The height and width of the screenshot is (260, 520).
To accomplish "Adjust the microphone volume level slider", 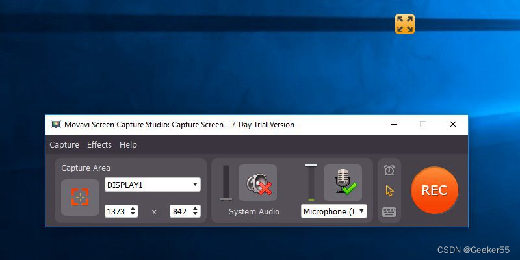I will [311, 183].
